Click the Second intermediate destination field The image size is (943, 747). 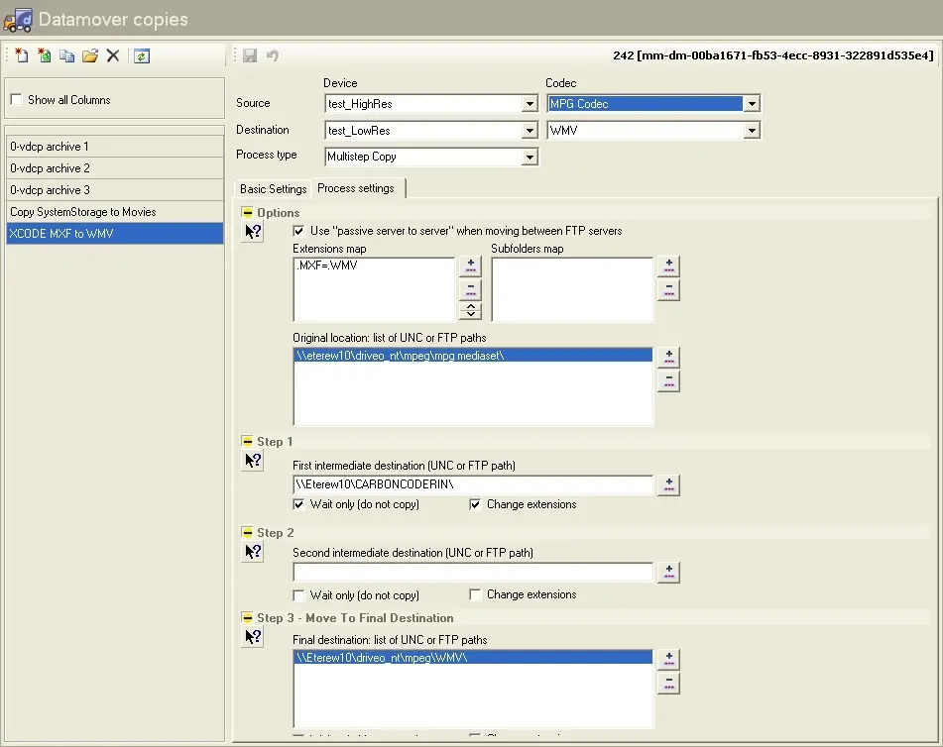[473, 573]
